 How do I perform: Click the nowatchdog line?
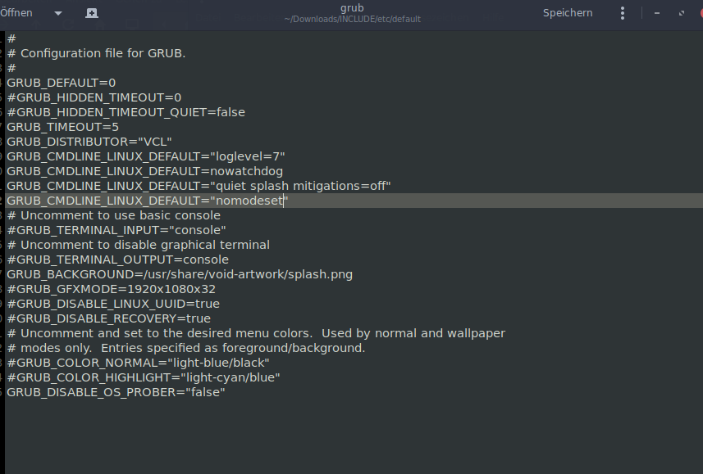[x=144, y=171]
